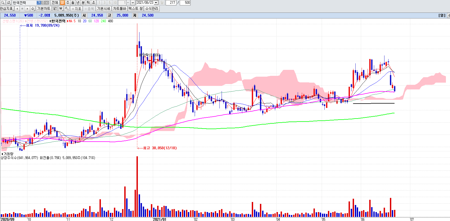The height and width of the screenshot is (221, 450).
Task: Open the =종목 menu
Action: click(x=89, y=9)
